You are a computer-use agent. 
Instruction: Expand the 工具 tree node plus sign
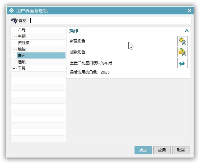[x=14, y=68]
